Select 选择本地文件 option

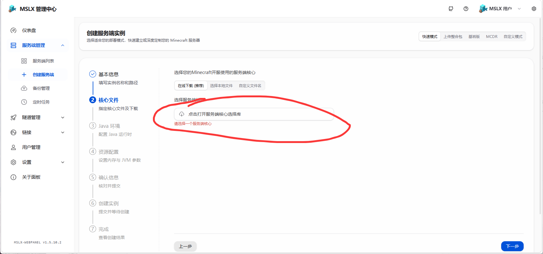pyautogui.click(x=221, y=85)
